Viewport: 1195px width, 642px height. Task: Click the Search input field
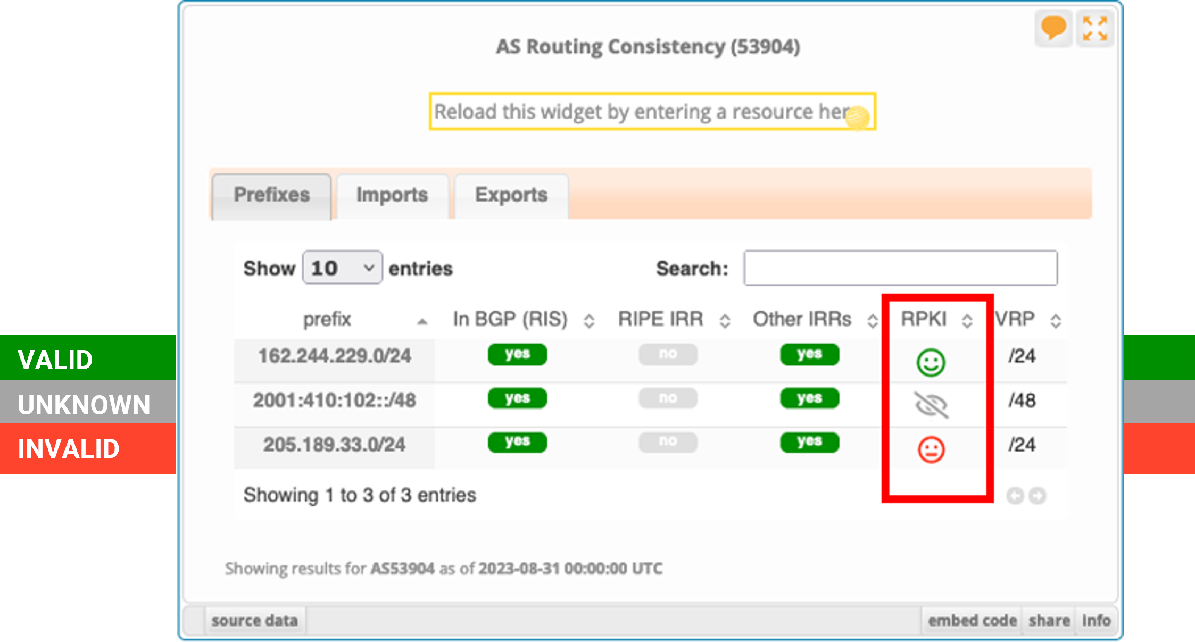(900, 268)
